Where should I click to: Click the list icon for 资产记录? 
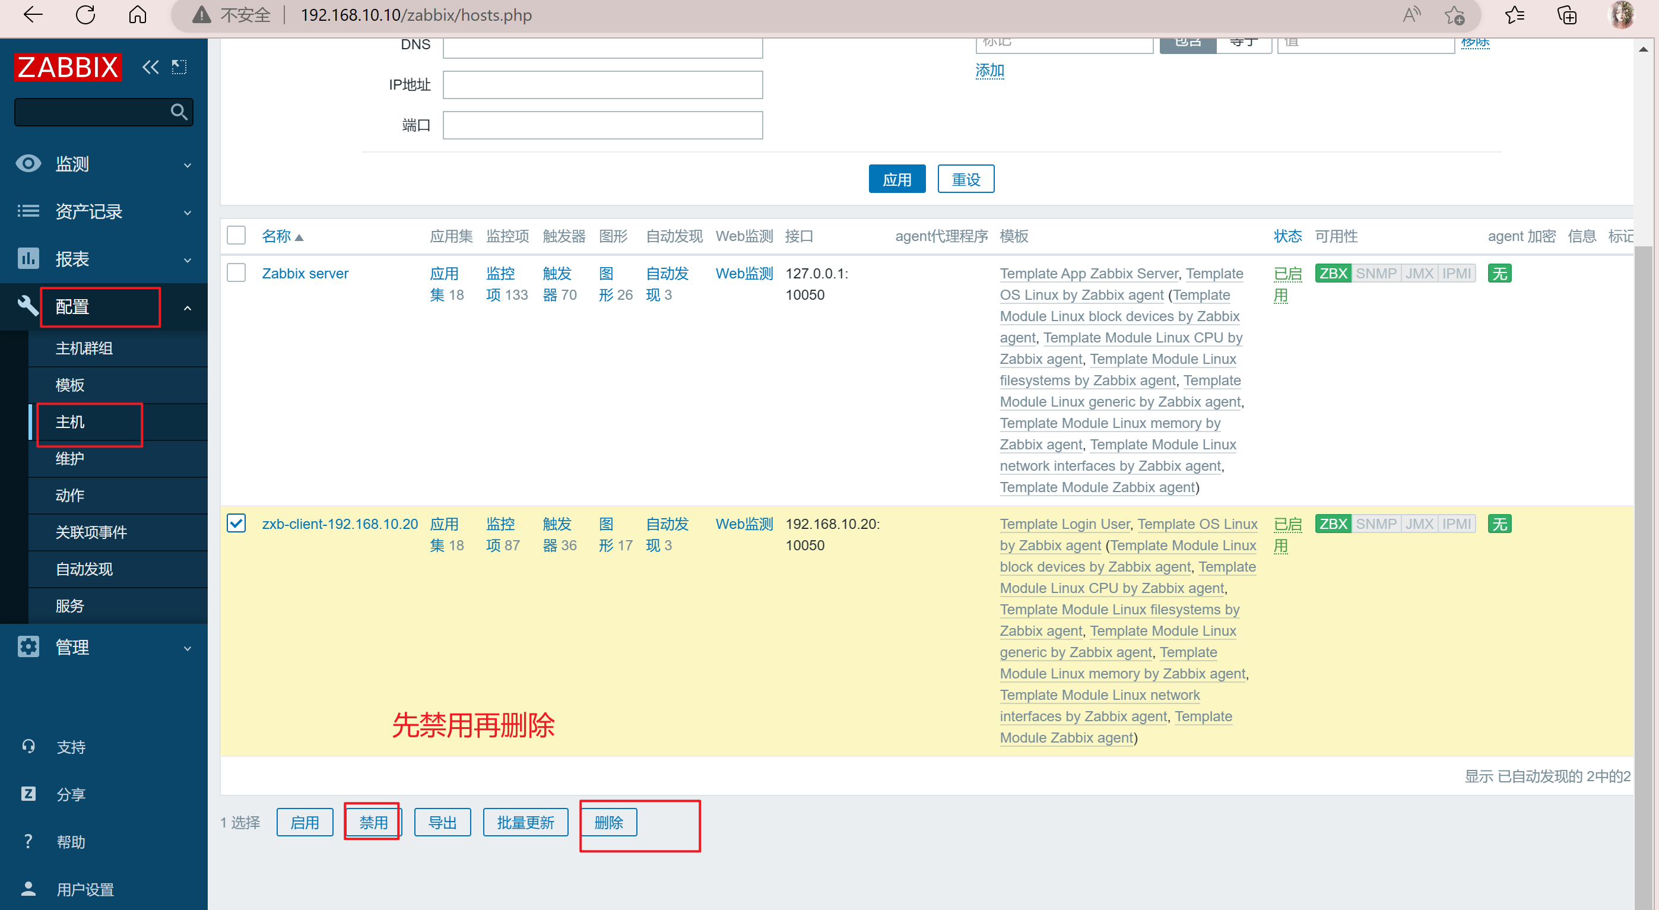28,211
